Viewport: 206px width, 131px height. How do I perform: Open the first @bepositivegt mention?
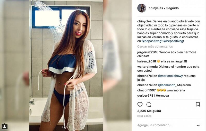(x=152, y=41)
